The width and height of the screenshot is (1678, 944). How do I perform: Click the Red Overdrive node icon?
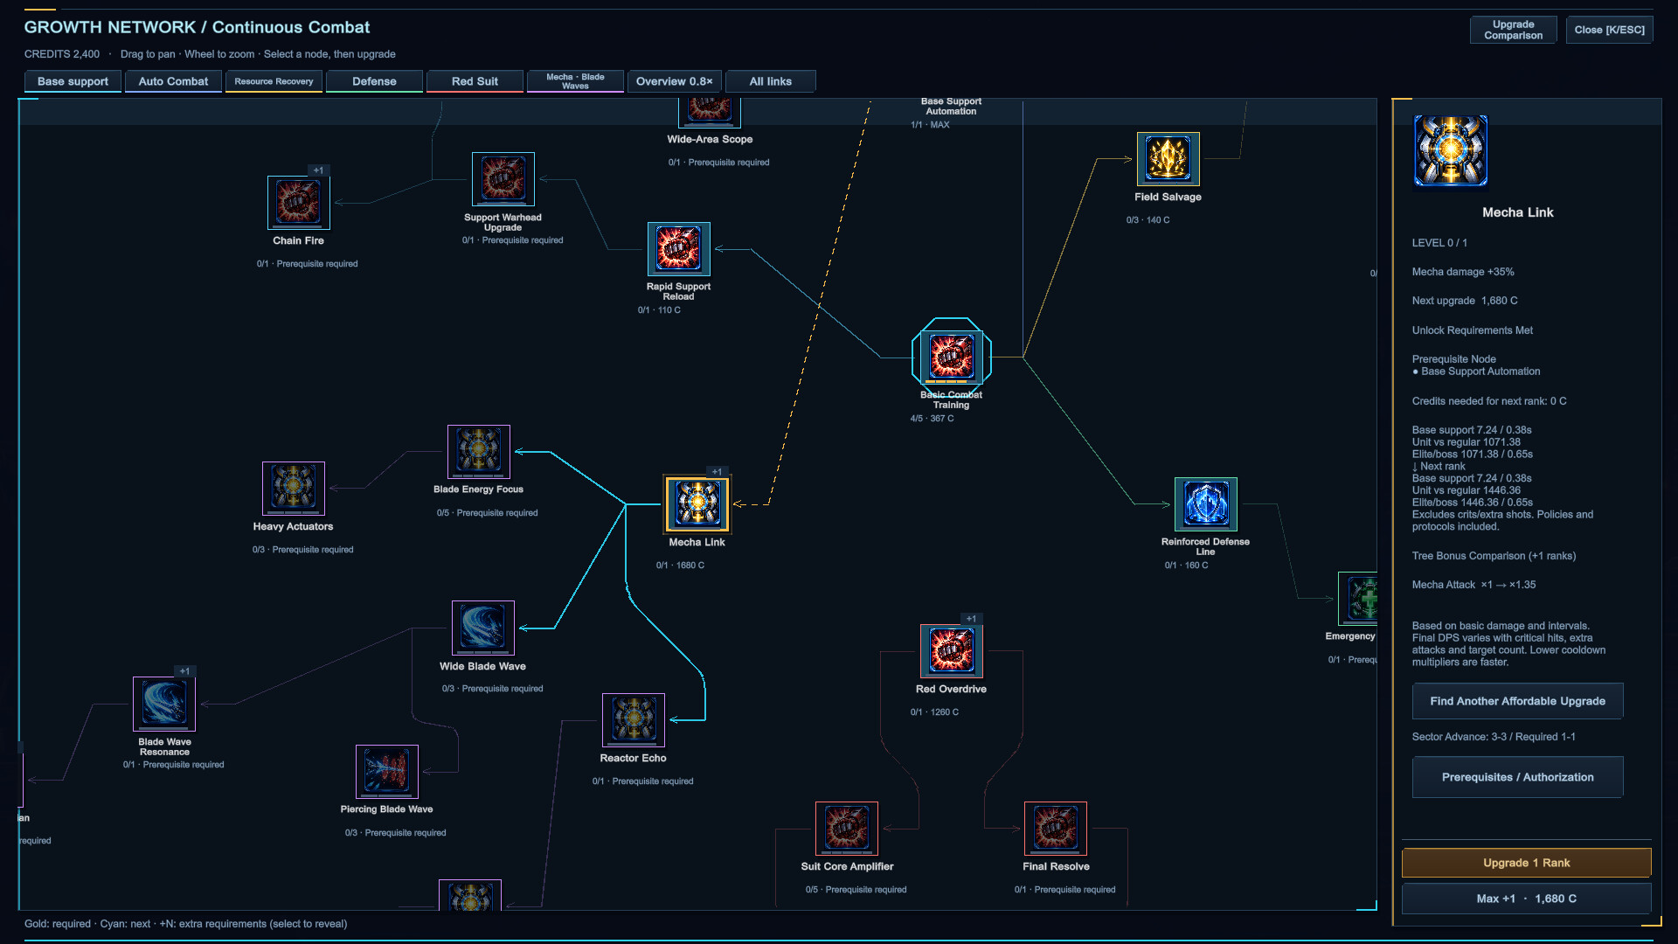[x=952, y=651]
